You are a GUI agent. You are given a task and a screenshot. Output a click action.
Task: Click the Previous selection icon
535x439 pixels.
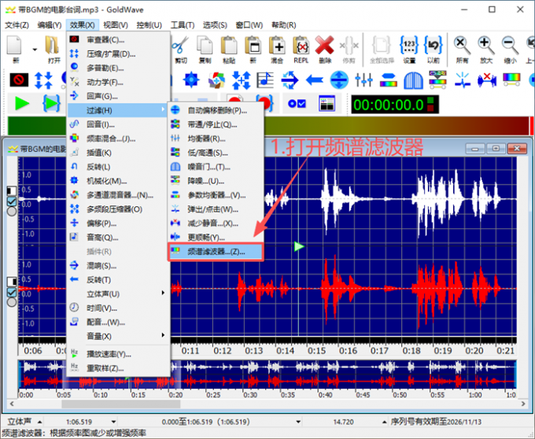434,46
